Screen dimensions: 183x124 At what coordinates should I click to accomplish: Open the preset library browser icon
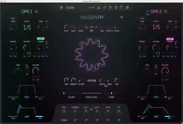pyautogui.click(x=62, y=8)
